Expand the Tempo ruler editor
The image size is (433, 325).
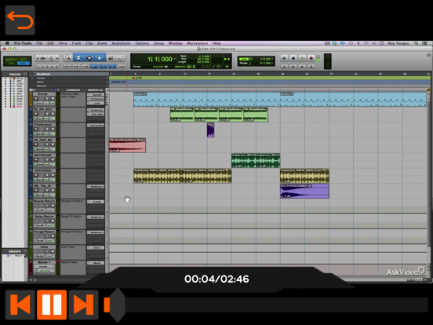(32, 79)
